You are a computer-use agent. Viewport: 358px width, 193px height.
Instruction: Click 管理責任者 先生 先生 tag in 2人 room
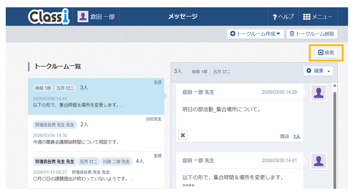55,125
